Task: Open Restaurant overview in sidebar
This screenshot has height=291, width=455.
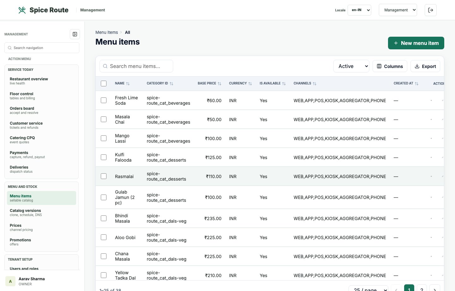Action: click(x=41, y=81)
